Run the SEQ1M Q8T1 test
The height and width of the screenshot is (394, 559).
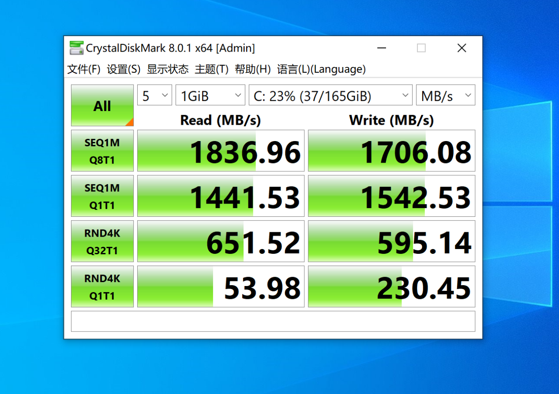point(102,151)
